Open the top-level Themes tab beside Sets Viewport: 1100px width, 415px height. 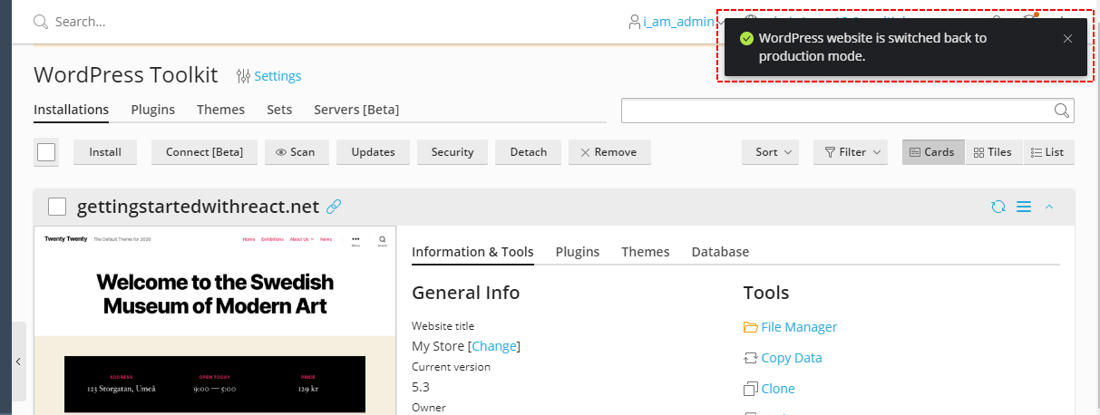tap(221, 110)
